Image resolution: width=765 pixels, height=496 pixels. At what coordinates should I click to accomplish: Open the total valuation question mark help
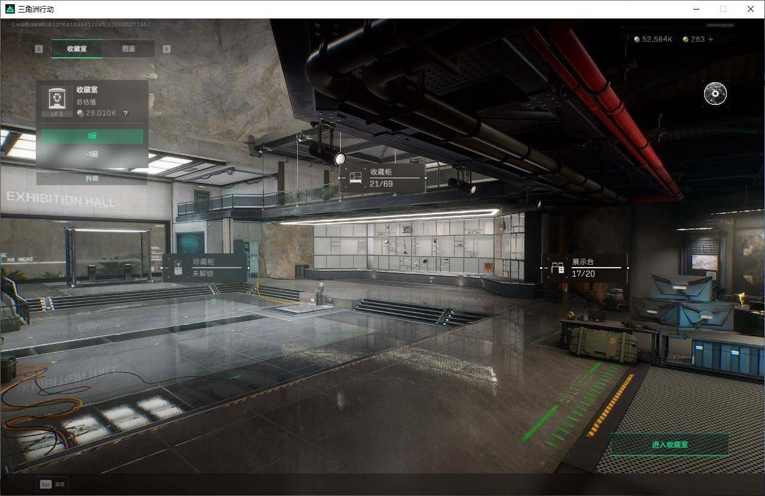125,113
